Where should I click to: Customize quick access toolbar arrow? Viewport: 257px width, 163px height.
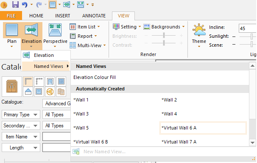click(x=93, y=5)
